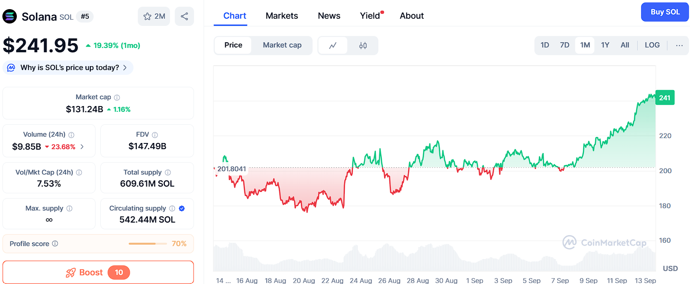The image size is (690, 284).
Task: Open the News tab
Action: point(329,15)
